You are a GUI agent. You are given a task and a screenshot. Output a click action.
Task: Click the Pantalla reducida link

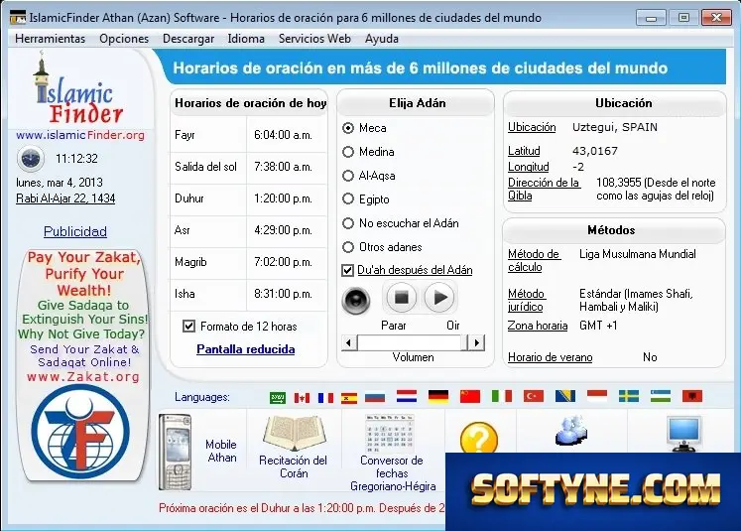pyautogui.click(x=246, y=349)
